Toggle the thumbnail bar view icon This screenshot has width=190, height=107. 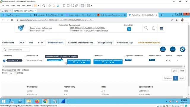point(68,6)
